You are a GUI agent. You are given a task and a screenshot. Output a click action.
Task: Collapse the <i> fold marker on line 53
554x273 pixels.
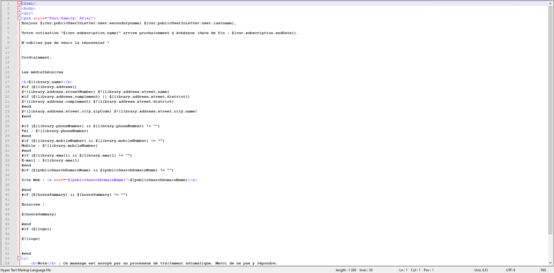(19, 258)
